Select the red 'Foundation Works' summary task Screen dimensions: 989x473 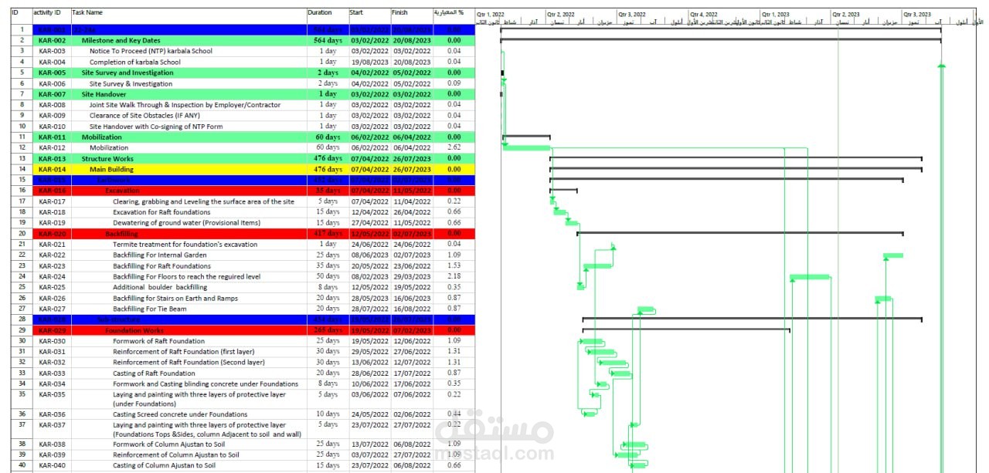(134, 330)
